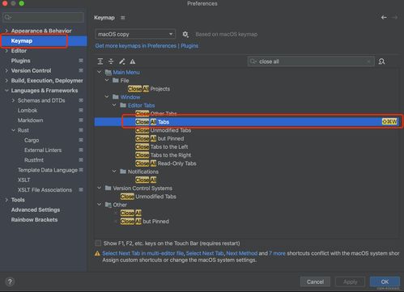
Task: Select Close Tabs to the Left action
Action: 161,146
